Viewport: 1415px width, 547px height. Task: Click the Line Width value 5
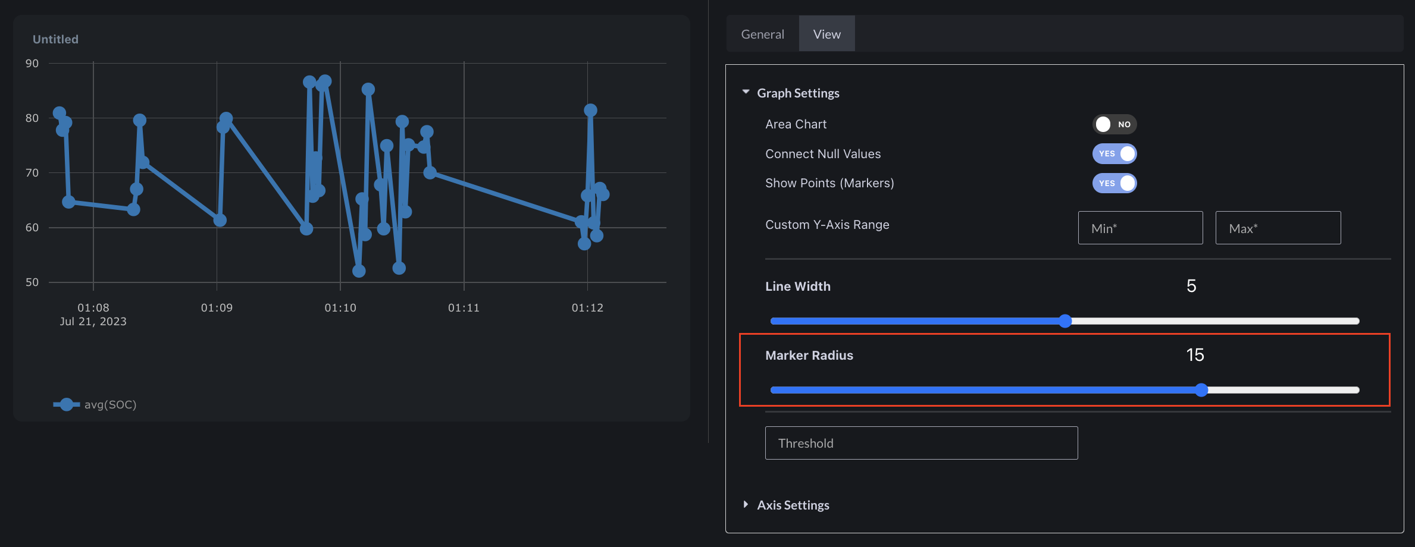point(1191,286)
